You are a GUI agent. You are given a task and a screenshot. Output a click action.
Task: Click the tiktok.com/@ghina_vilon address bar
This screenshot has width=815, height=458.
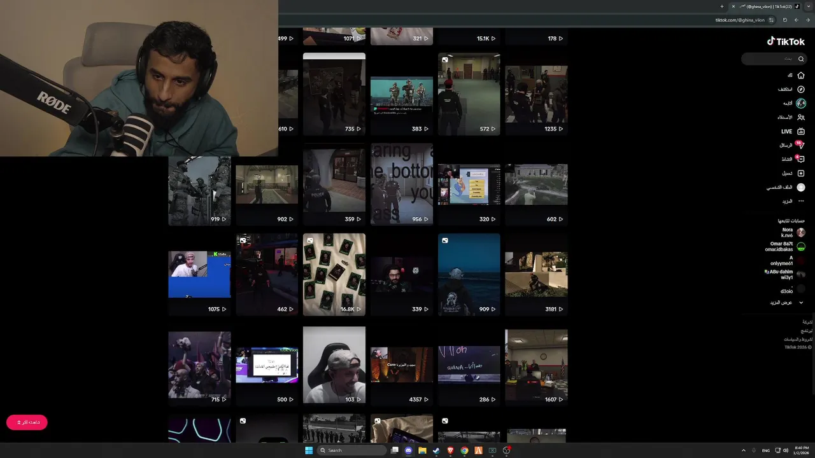point(739,20)
